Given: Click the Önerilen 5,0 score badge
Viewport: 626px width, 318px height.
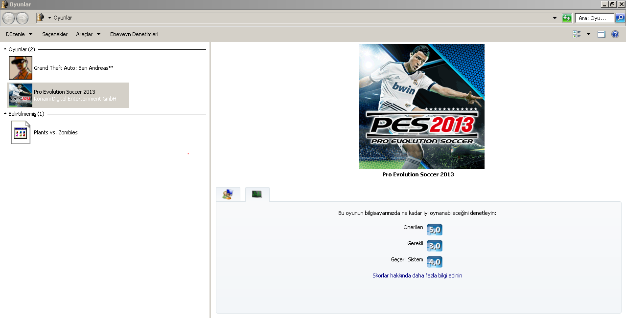Looking at the screenshot, I should tap(434, 229).
